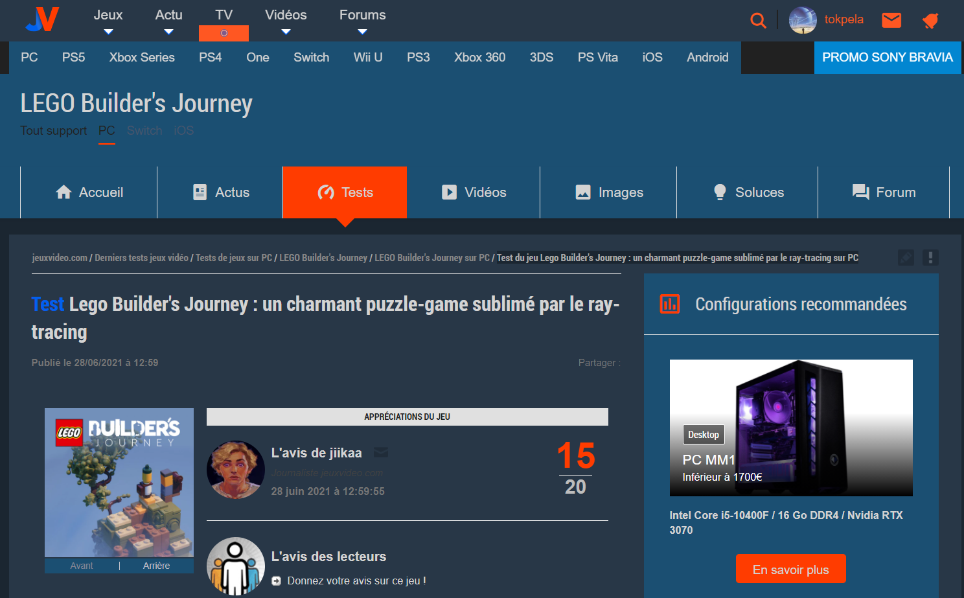The image size is (964, 598).
Task: Select PS4 in the platform bar
Action: tap(211, 58)
